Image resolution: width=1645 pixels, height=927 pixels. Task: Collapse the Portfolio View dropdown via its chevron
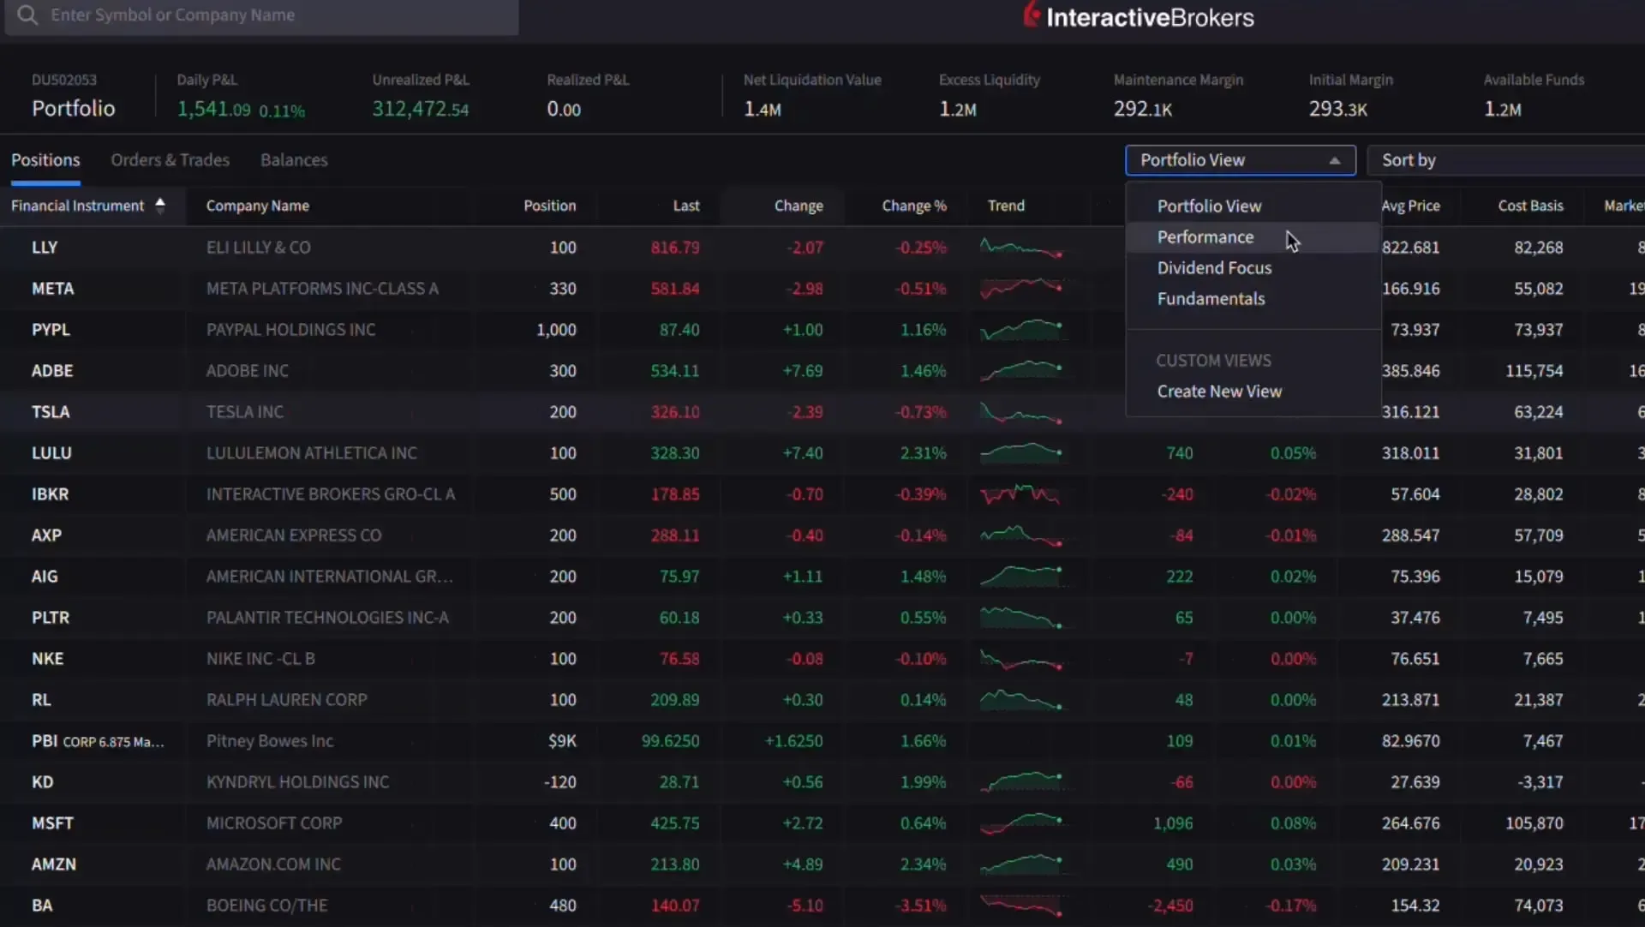click(x=1334, y=160)
